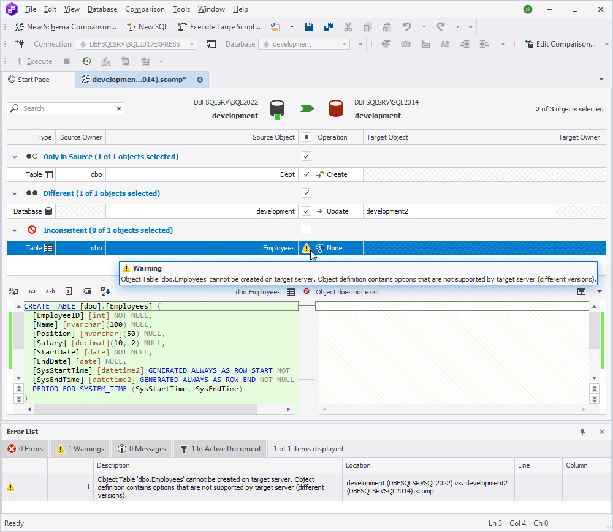Toggle a·b whitespace icon in diff toolbar

coord(50,291)
